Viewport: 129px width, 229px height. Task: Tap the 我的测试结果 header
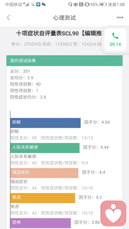click(x=64, y=61)
